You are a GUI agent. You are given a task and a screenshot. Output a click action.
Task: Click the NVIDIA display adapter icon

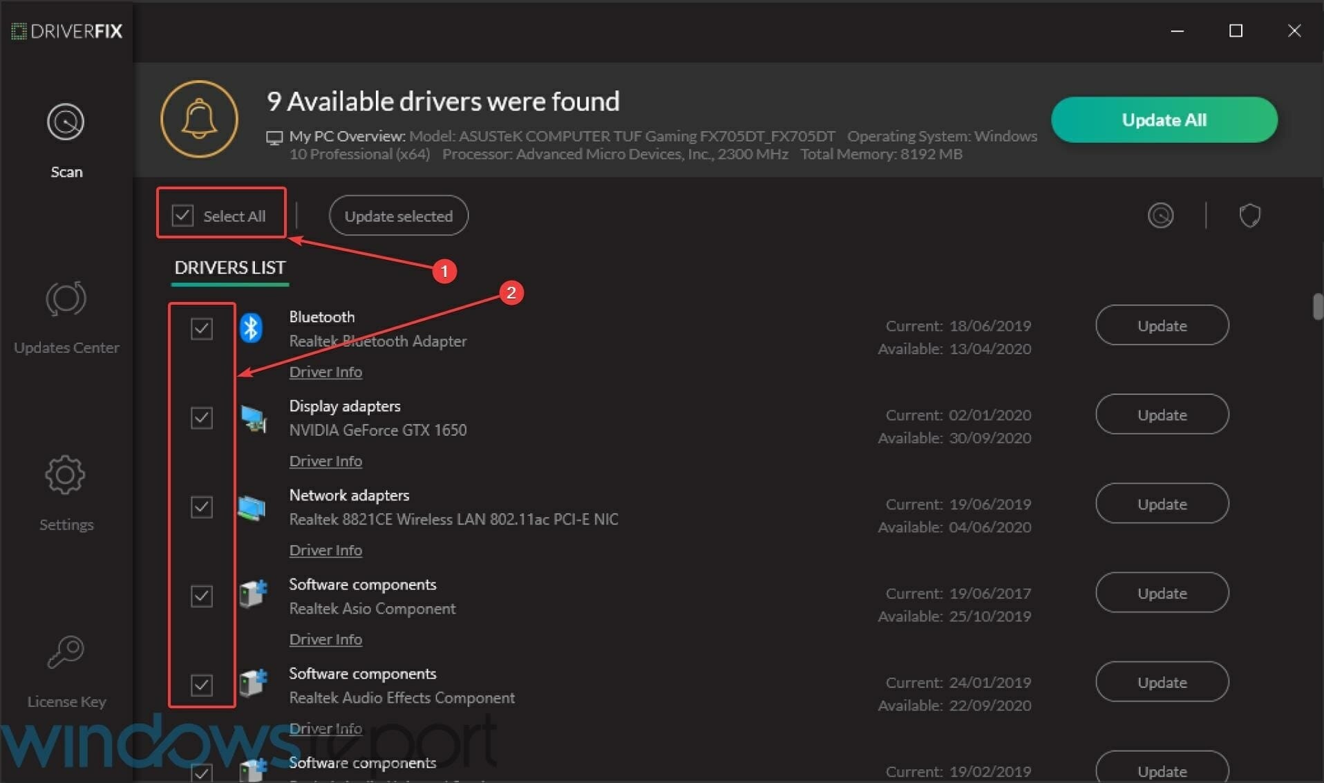[254, 418]
